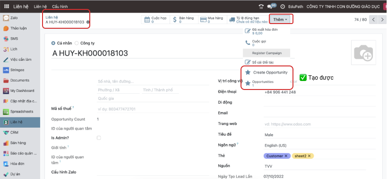
Task: Open the messages chat bubble icon
Action: [270, 7]
